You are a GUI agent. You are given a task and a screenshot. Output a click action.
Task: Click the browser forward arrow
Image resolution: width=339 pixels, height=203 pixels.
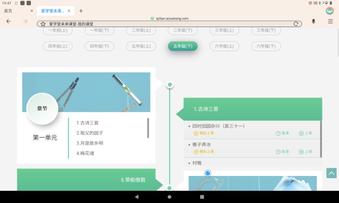[x=25, y=21]
